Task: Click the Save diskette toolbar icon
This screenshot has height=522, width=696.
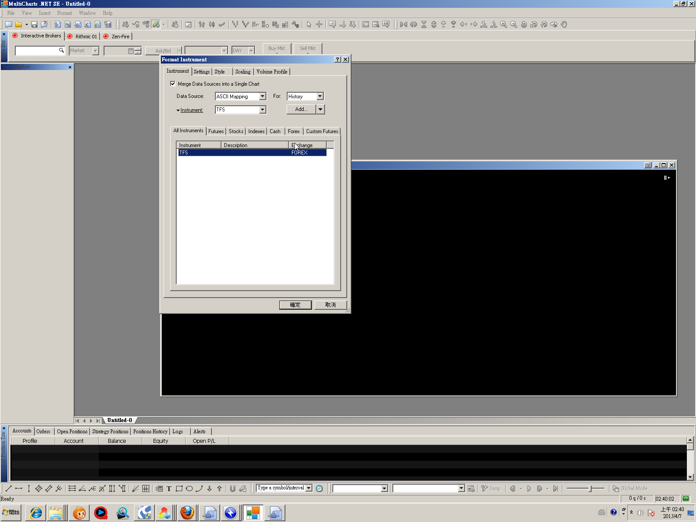Action: click(34, 24)
